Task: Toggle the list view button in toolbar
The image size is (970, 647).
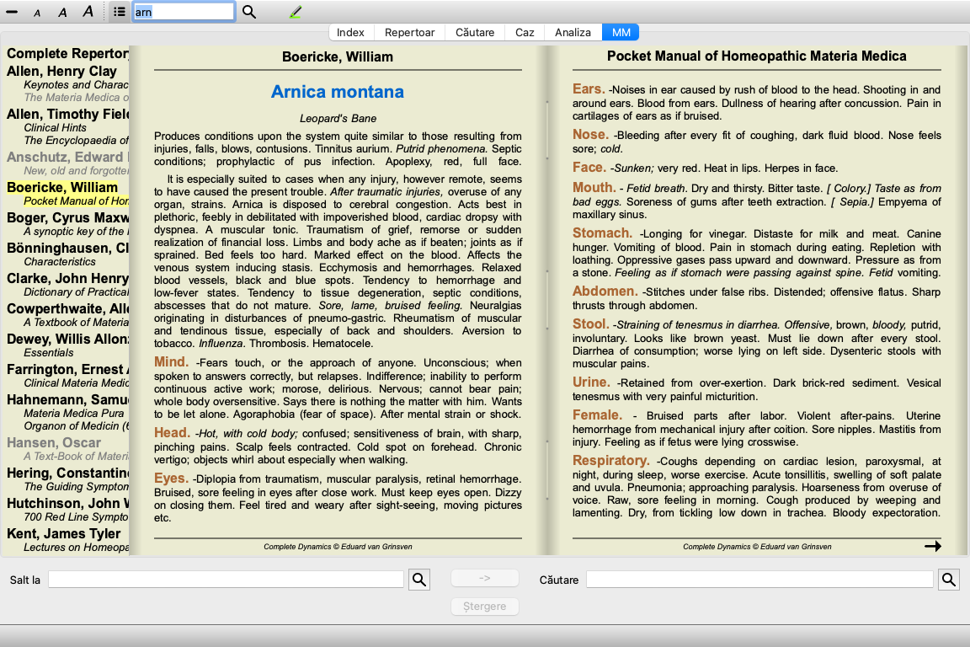Action: (120, 12)
